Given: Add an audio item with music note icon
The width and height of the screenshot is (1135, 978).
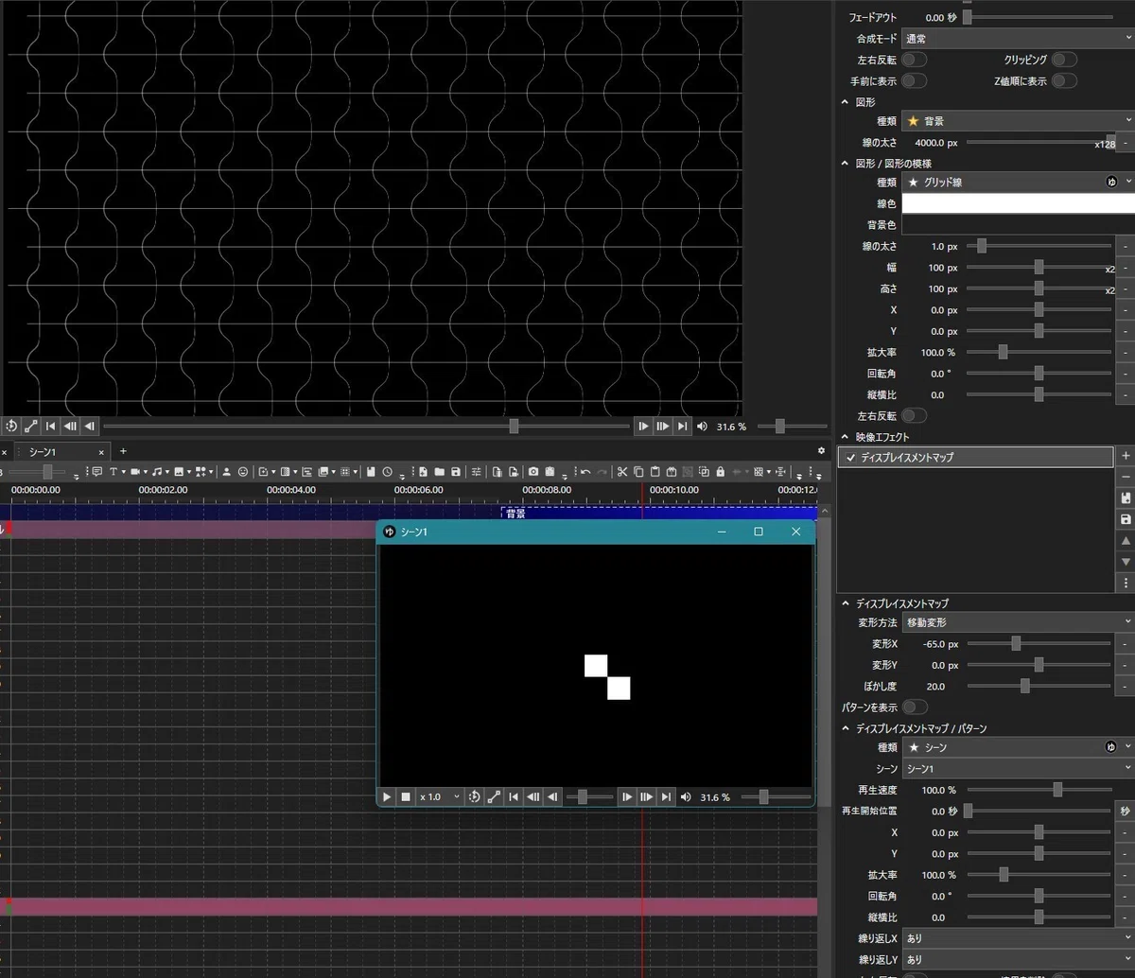Looking at the screenshot, I should (x=159, y=471).
